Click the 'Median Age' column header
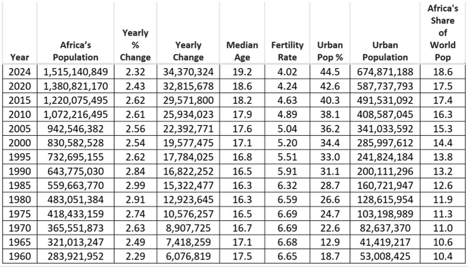This screenshot has height=267, width=468. pos(242,33)
